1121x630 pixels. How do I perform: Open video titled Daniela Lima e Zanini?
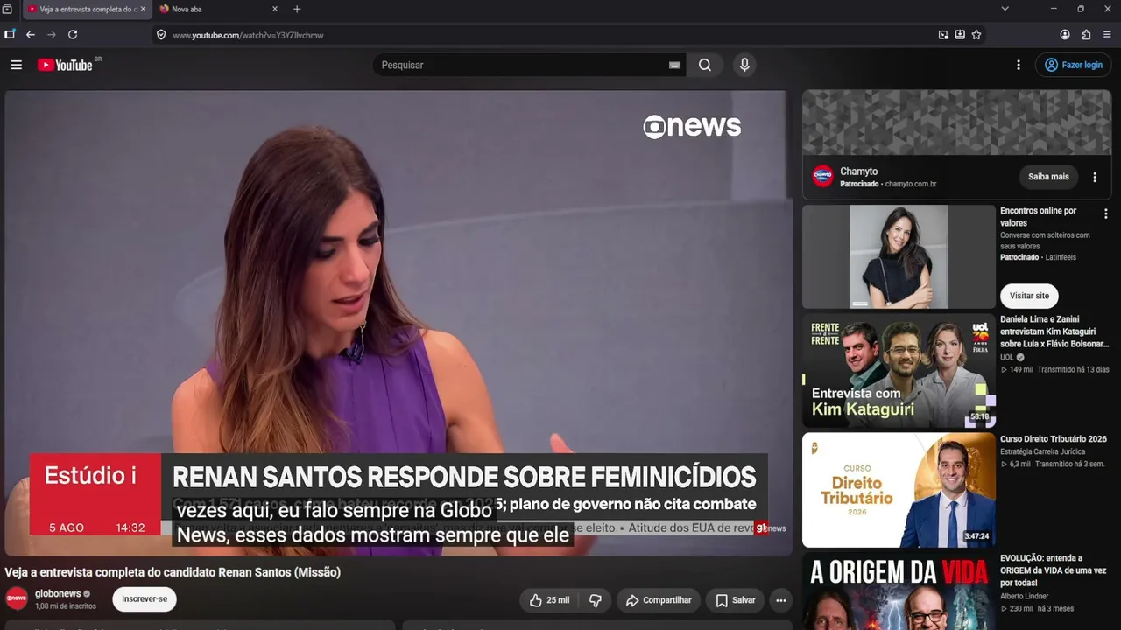tap(1054, 332)
